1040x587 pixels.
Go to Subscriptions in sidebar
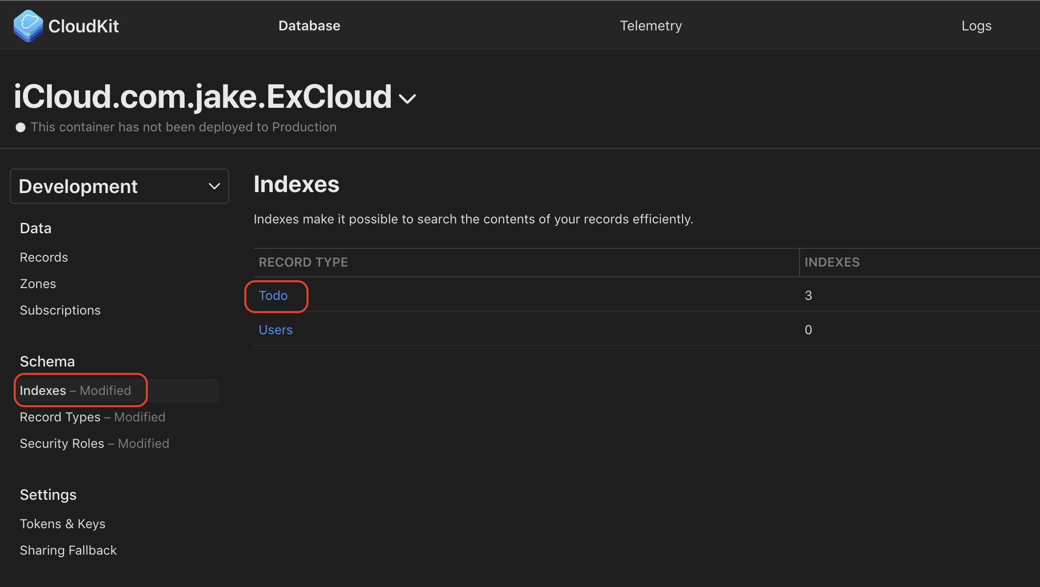click(60, 310)
